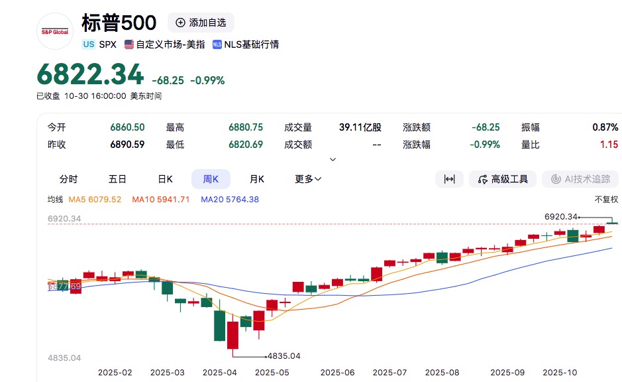Viewport: 622px width, 382px height.
Task: Click the NLS基础行情 label
Action: click(252, 44)
